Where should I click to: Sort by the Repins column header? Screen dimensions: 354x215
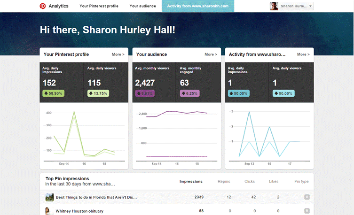(224, 181)
